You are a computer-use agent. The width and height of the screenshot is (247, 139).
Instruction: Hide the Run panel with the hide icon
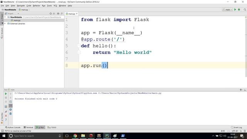pos(245,90)
